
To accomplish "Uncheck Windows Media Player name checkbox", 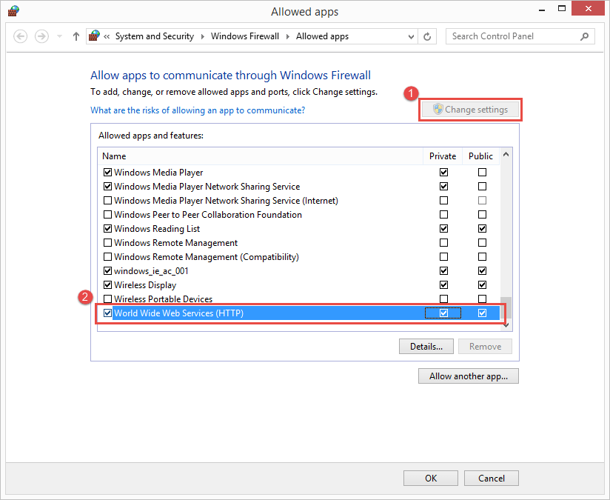I will click(108, 172).
